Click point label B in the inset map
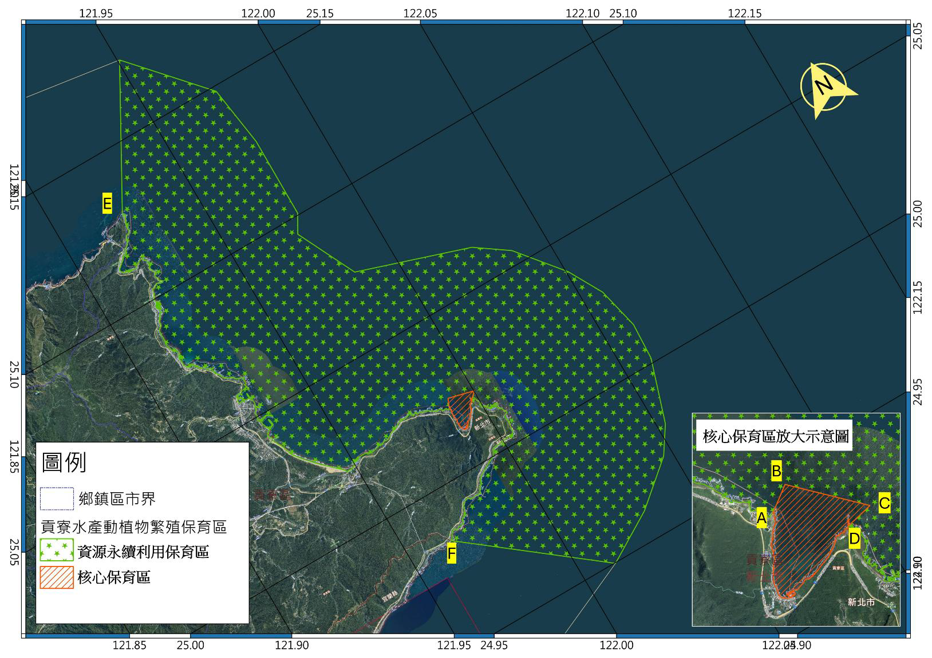Image resolution: width=932 pixels, height=658 pixels. click(776, 471)
